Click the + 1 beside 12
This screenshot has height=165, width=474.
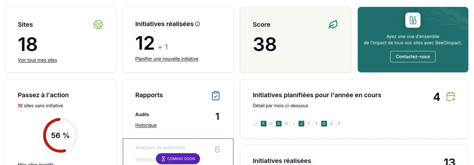point(163,47)
